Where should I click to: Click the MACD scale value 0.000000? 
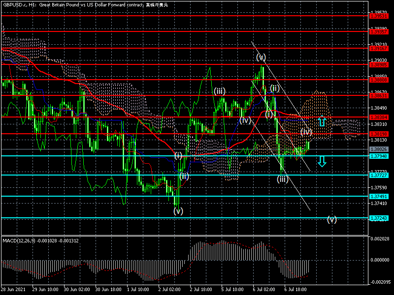coord(380,260)
